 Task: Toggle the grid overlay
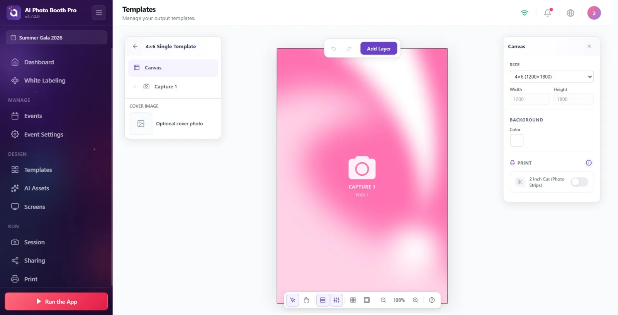click(353, 300)
